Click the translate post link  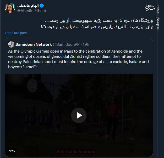point(16,33)
